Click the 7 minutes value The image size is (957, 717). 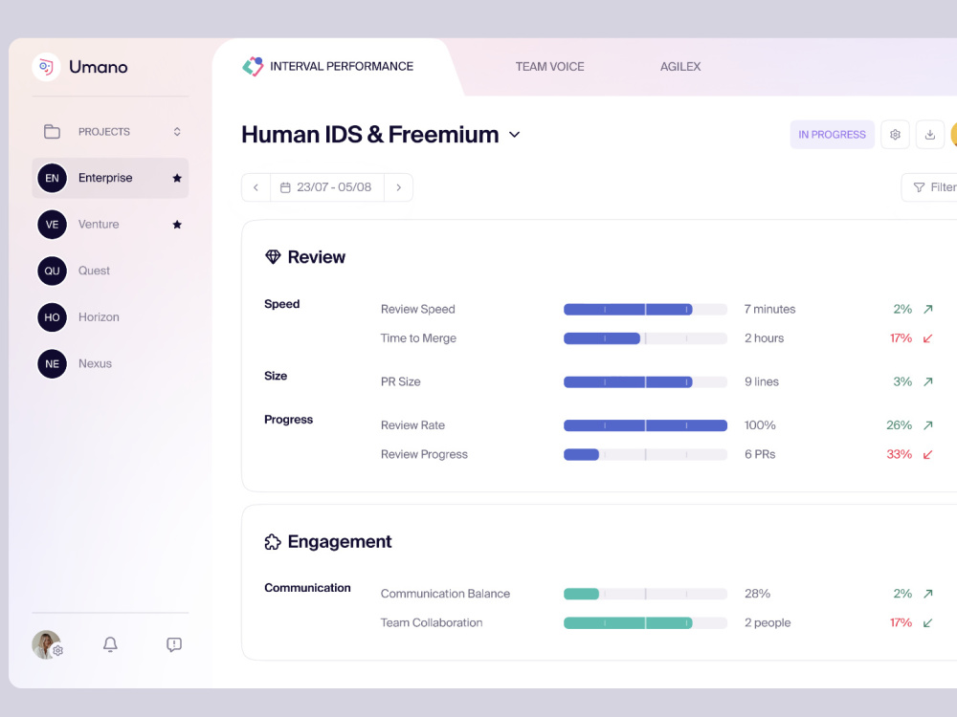(770, 309)
